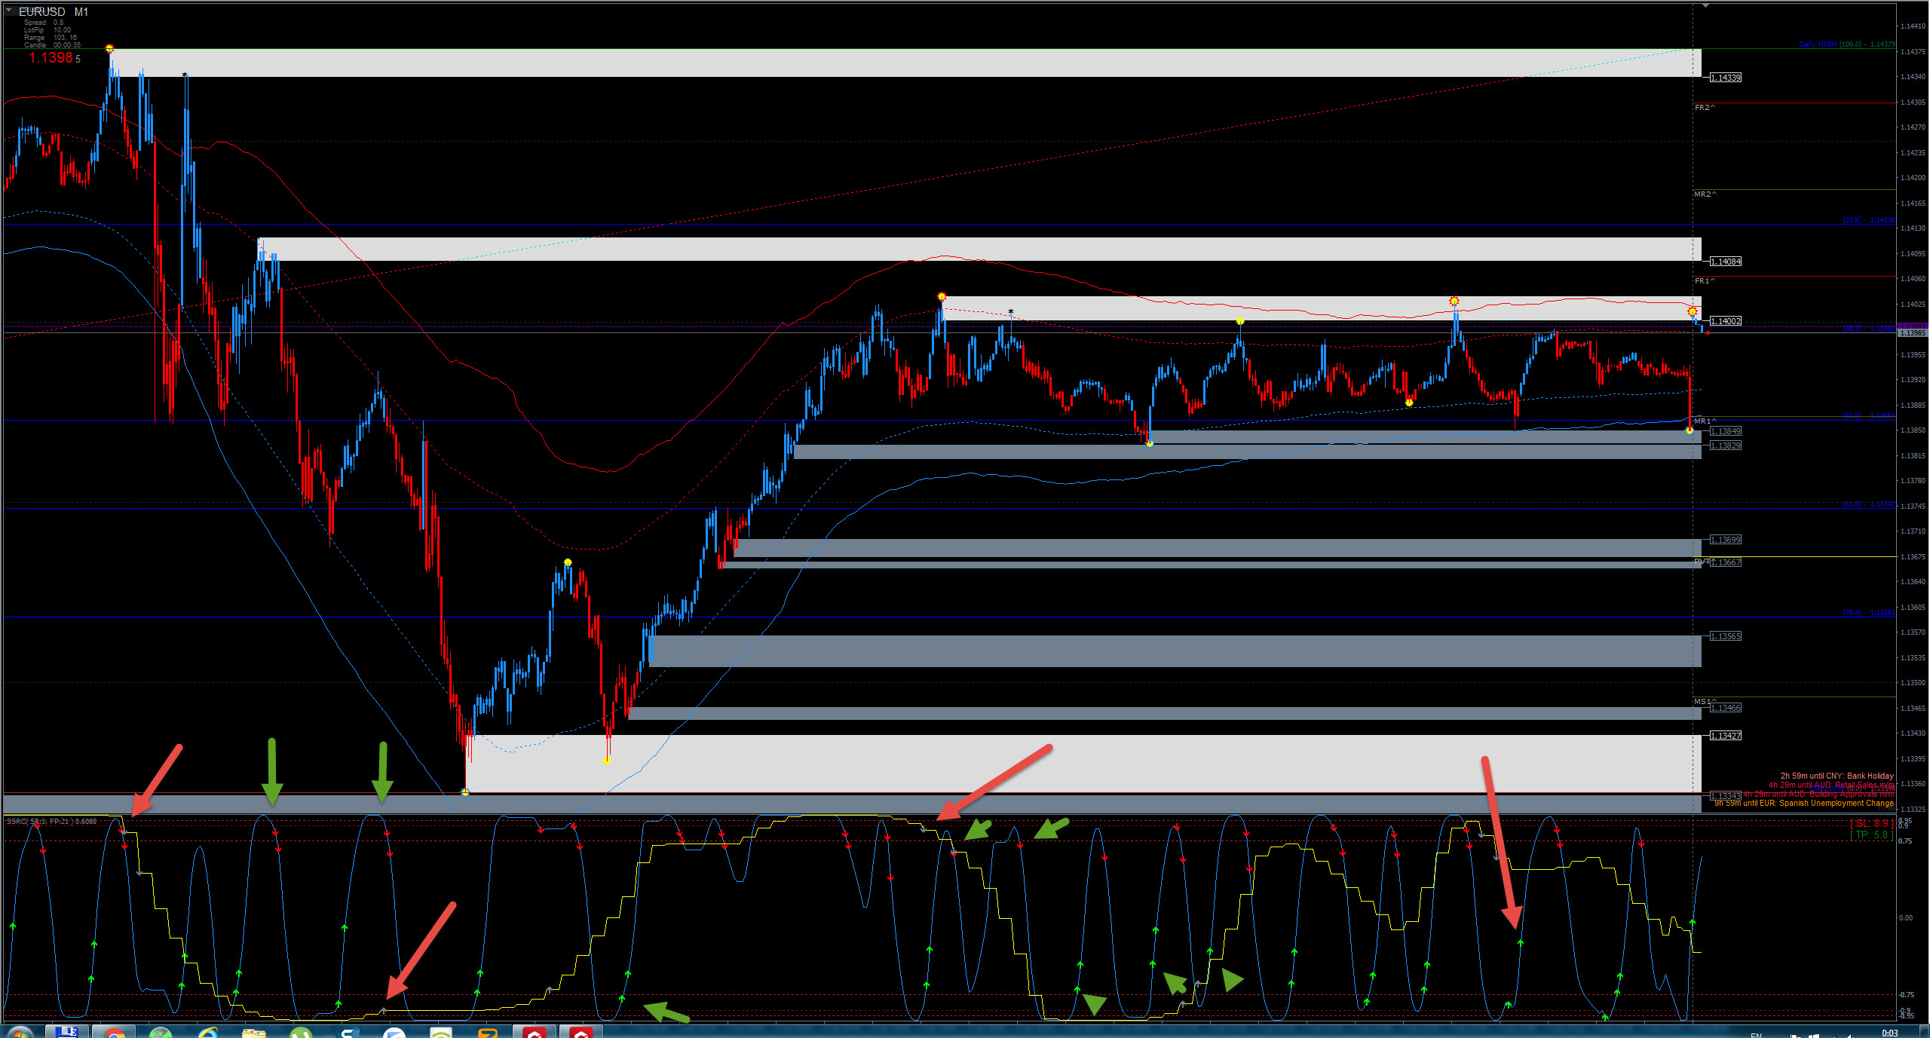Select the swing-high marker above 1.14002 zone start
1930x1038 pixels.
pyautogui.click(x=942, y=297)
